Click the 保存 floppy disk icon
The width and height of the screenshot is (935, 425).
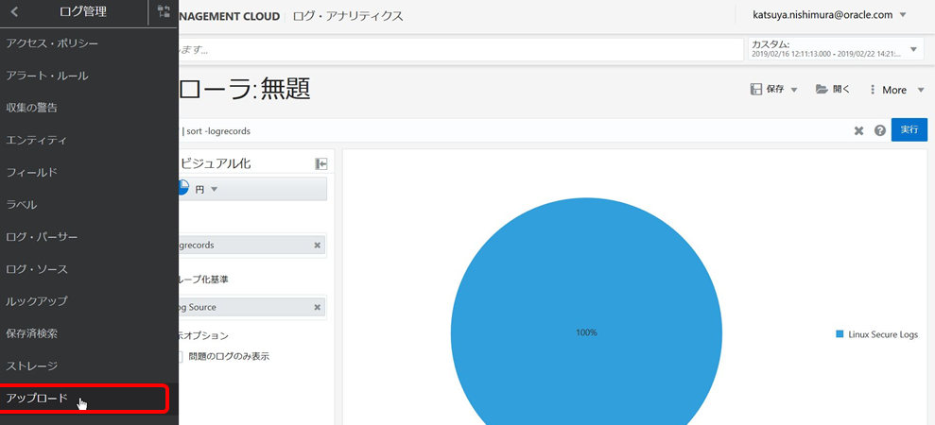pos(756,90)
